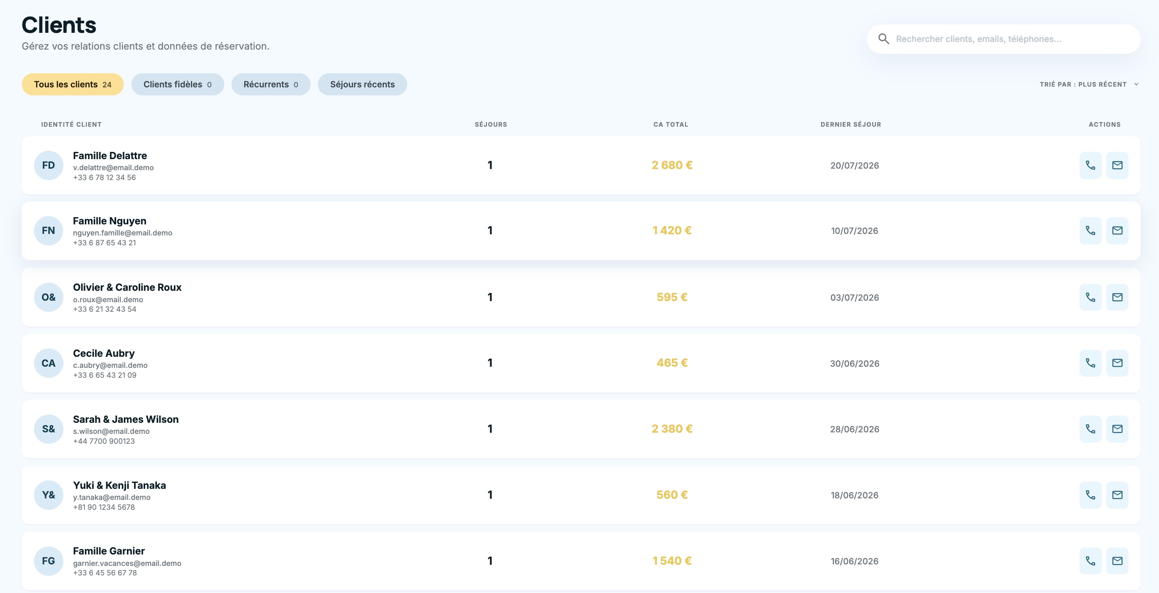This screenshot has width=1159, height=593.
Task: Click the O& avatar circle
Action: tap(49, 297)
